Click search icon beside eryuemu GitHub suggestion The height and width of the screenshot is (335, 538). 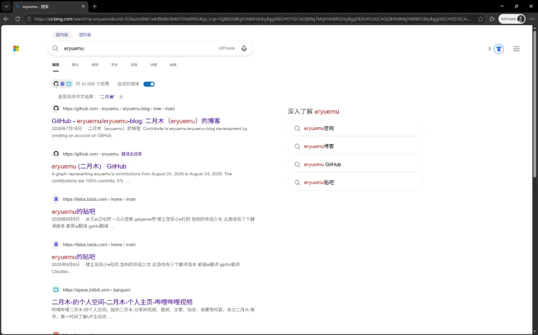297,165
